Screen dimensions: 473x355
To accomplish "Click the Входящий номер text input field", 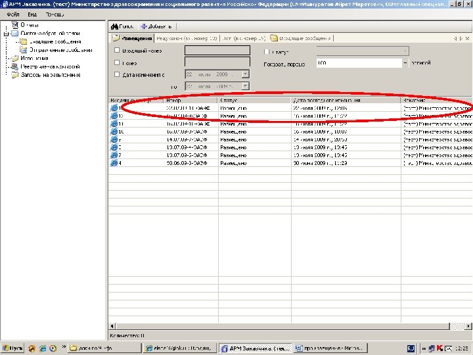I will [217, 51].
